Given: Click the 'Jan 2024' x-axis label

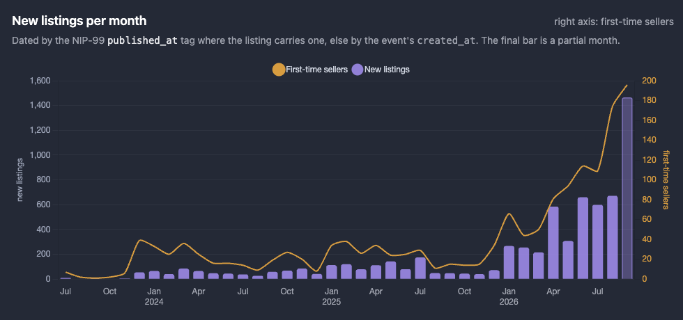Looking at the screenshot, I should (x=154, y=296).
